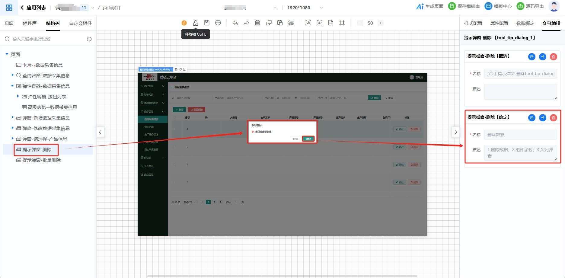Screen dimensions: 565x278
Task: Edit the 提示弹窗-删除【取消】 interaction
Action: [x=531, y=57]
